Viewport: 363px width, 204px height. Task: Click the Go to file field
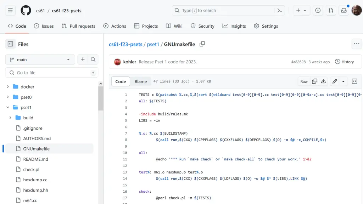click(x=50, y=73)
